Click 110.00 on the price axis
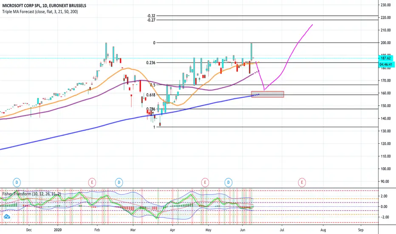The height and width of the screenshot is (234, 396). tap(386, 156)
